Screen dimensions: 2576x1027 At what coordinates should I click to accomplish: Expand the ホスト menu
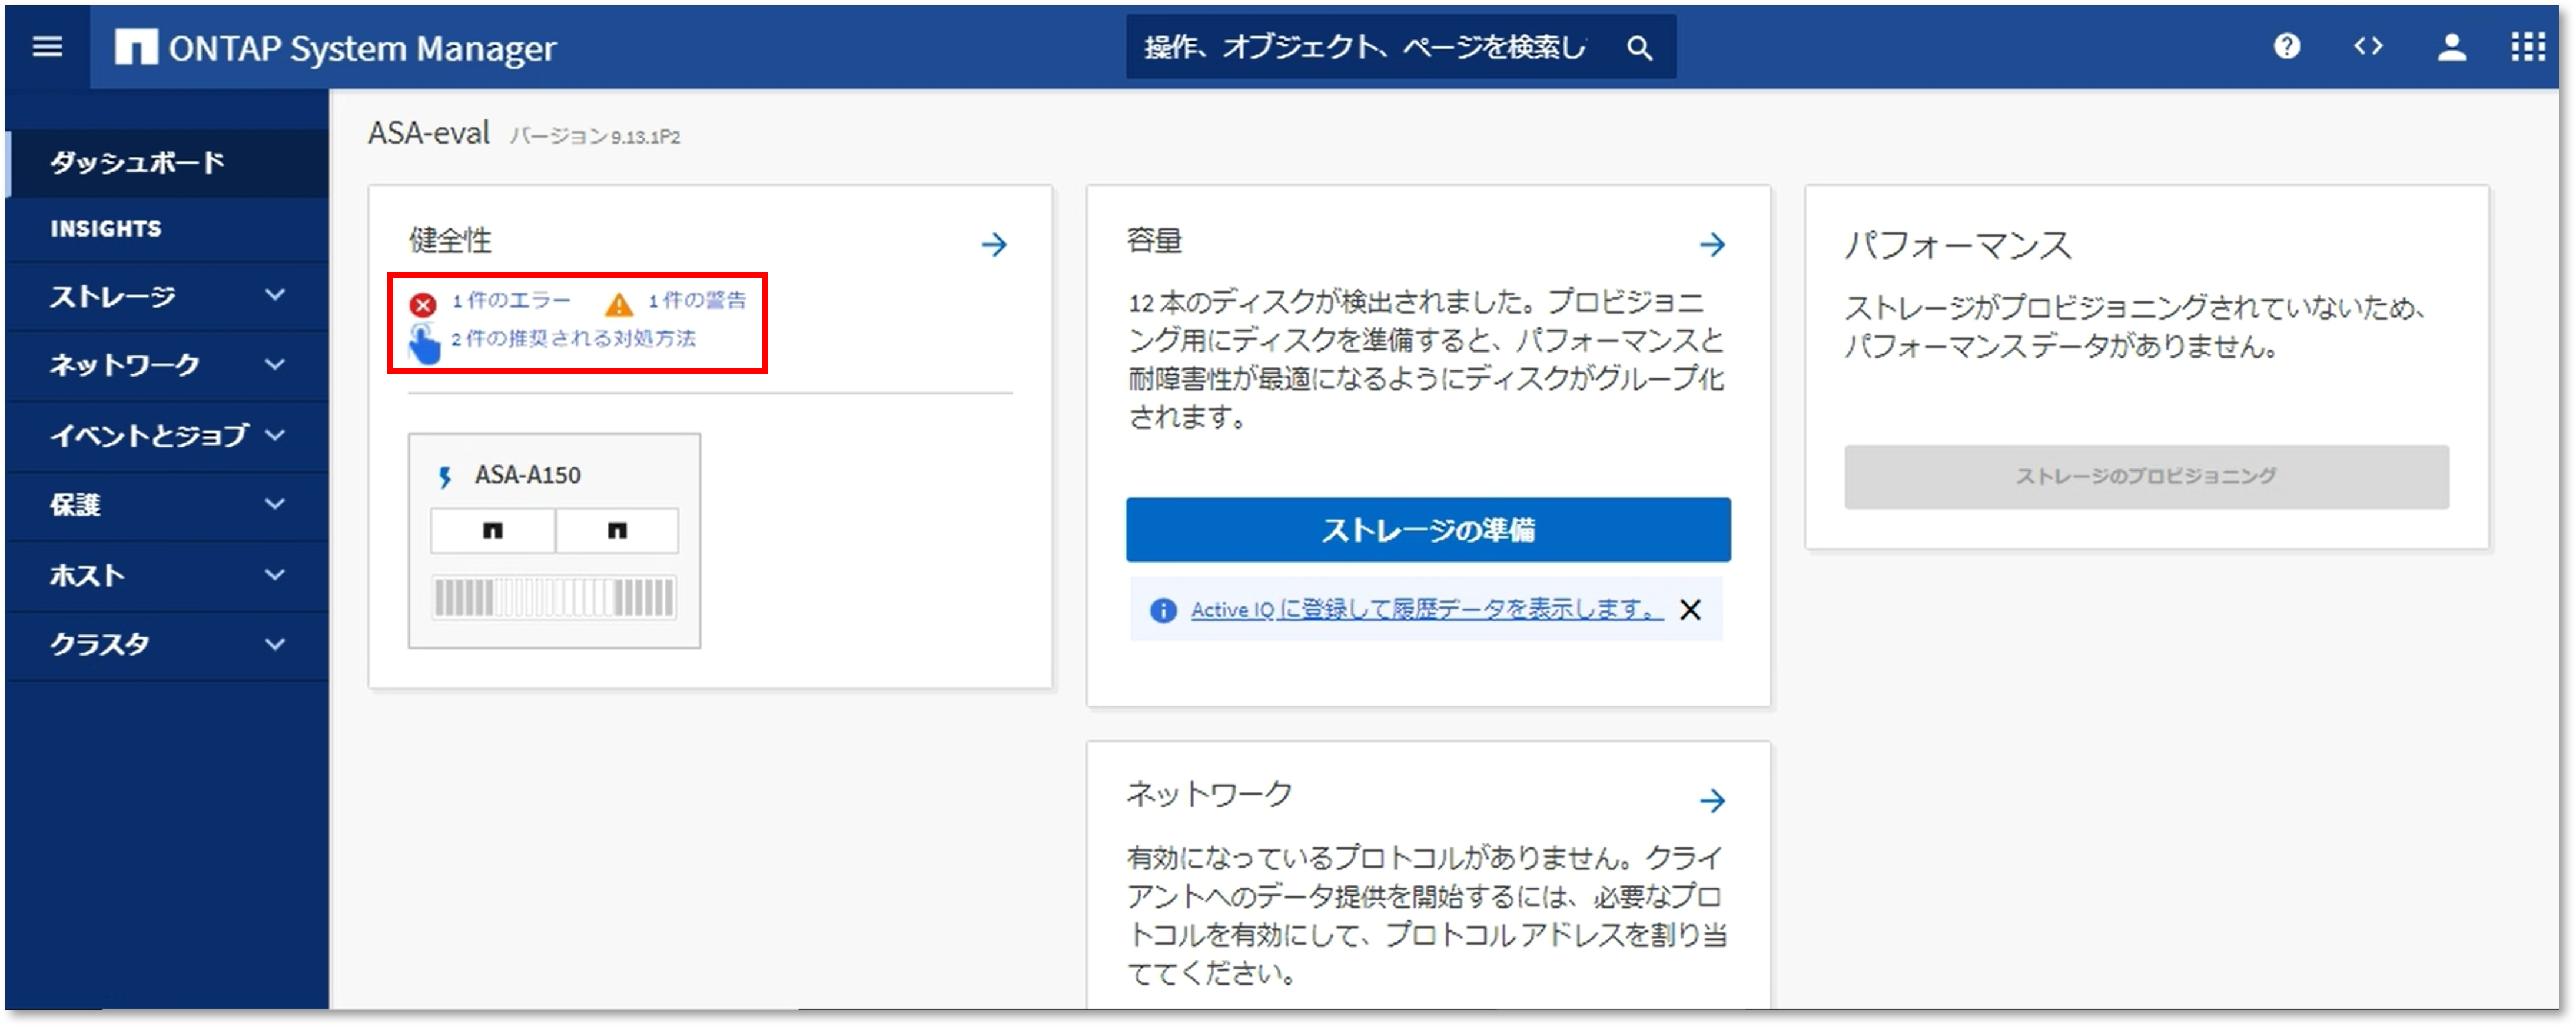click(x=167, y=576)
